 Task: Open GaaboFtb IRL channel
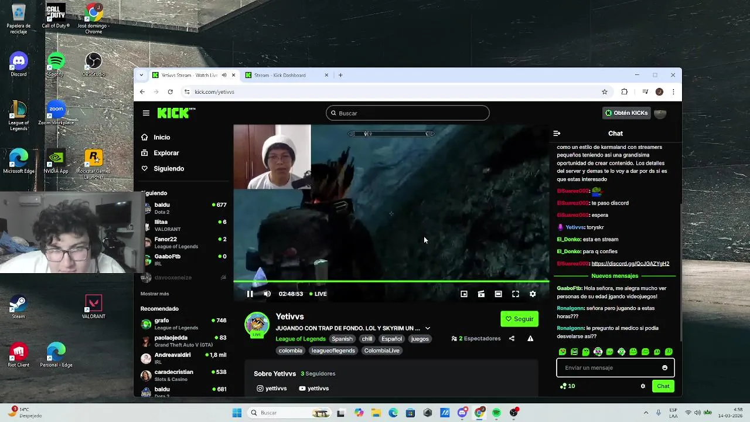click(183, 260)
